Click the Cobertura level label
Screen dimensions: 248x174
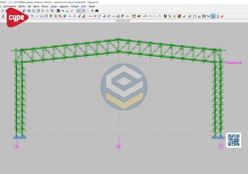[233, 63]
